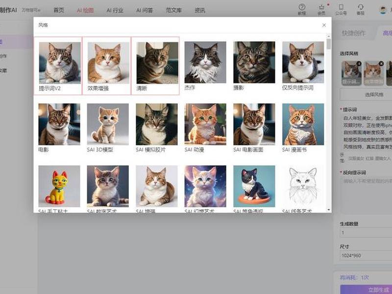Select the 电影 style thumbnail
Viewport: 392px width, 294px height.
point(59,124)
